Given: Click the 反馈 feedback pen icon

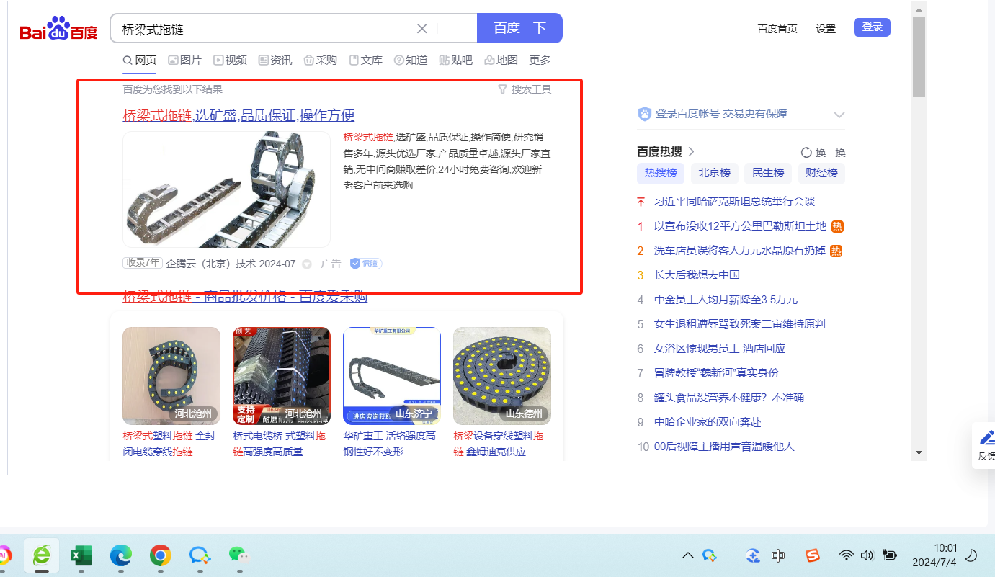Looking at the screenshot, I should coord(986,437).
